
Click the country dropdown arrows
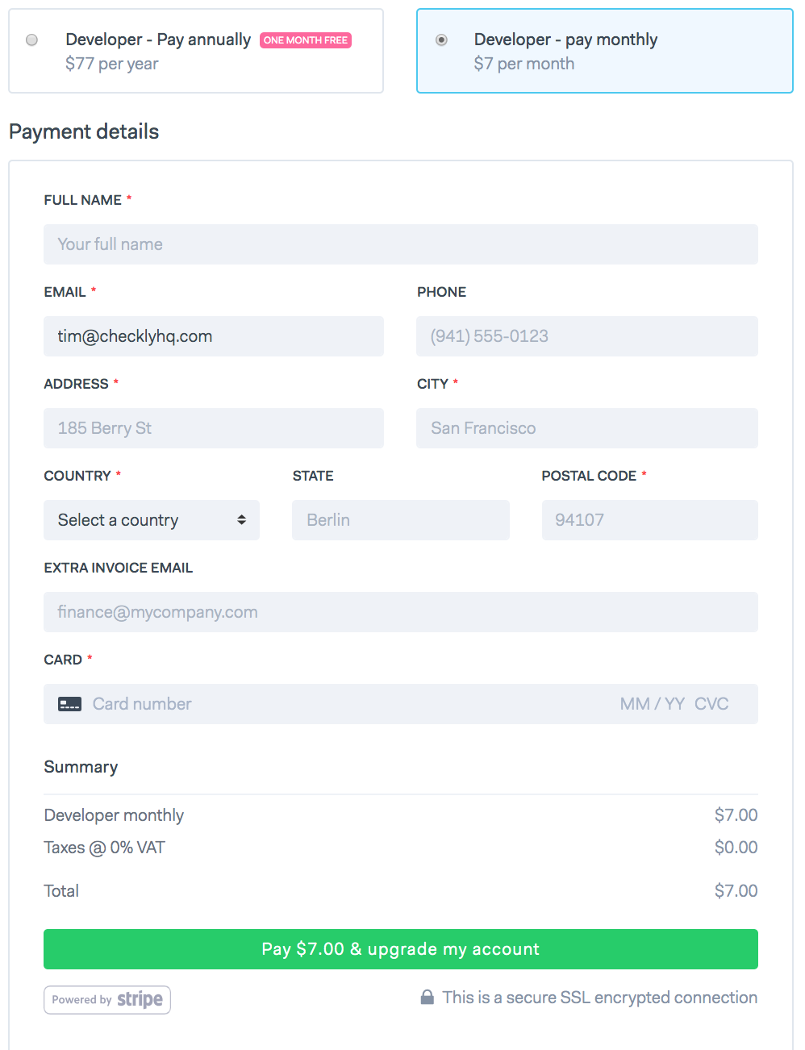(x=241, y=520)
